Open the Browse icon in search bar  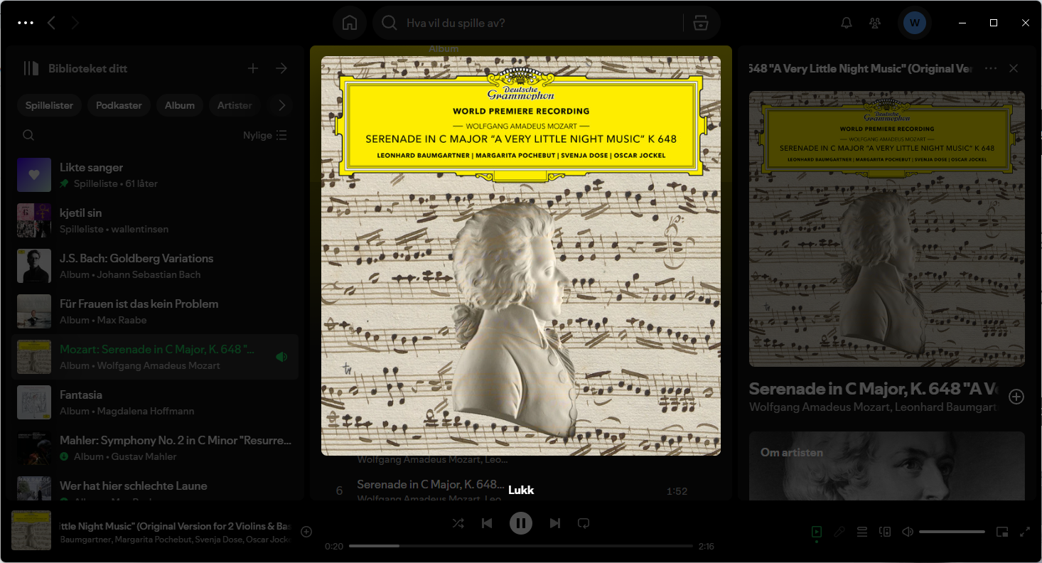(x=701, y=23)
